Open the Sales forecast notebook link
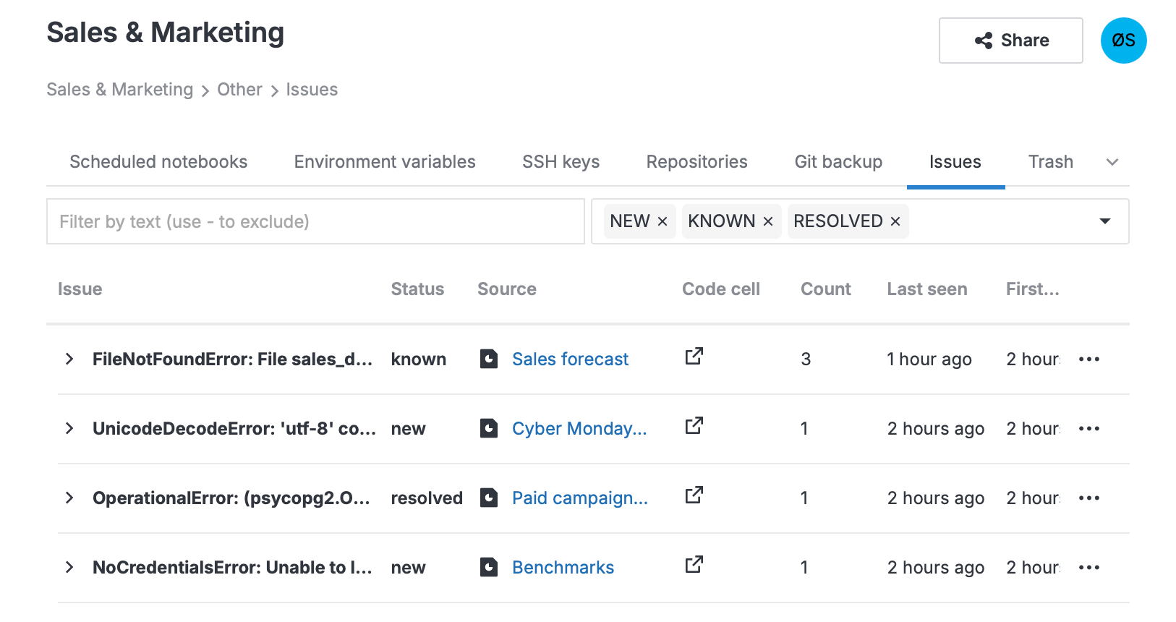This screenshot has height=622, width=1176. tap(570, 359)
